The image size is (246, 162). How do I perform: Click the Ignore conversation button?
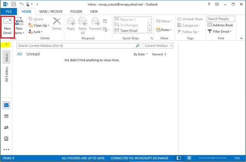pos(36,19)
